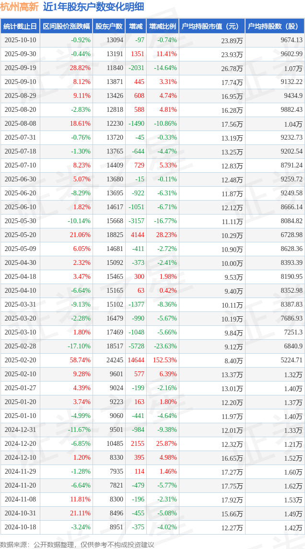Select the 统计截止日 column header
Screen dimensions: 305x549
click(x=20, y=26)
